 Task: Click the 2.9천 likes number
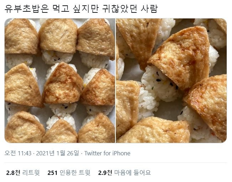point(105,172)
